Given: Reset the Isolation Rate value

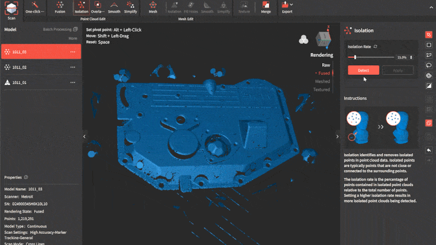Looking at the screenshot, I should click(375, 47).
